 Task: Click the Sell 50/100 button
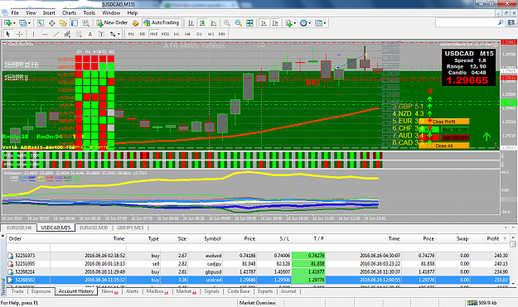pyautogui.click(x=455, y=138)
